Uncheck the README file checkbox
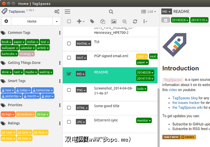The image size is (210, 147). pos(69,74)
